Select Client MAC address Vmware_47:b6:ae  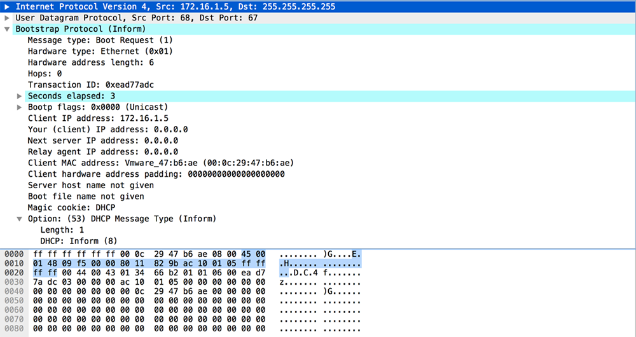click(x=161, y=163)
